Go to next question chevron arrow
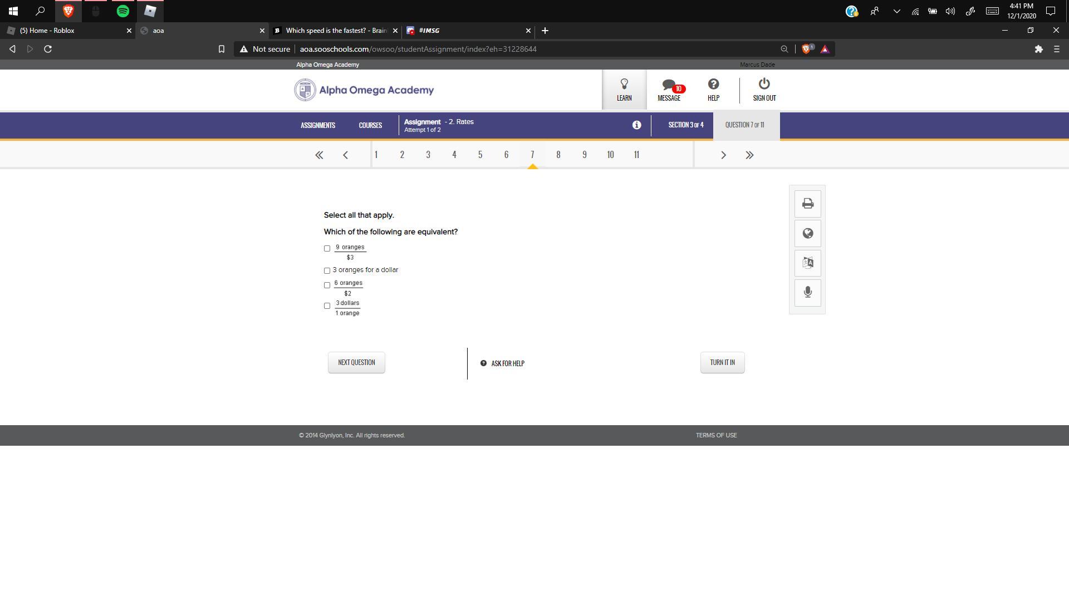 [x=723, y=155]
